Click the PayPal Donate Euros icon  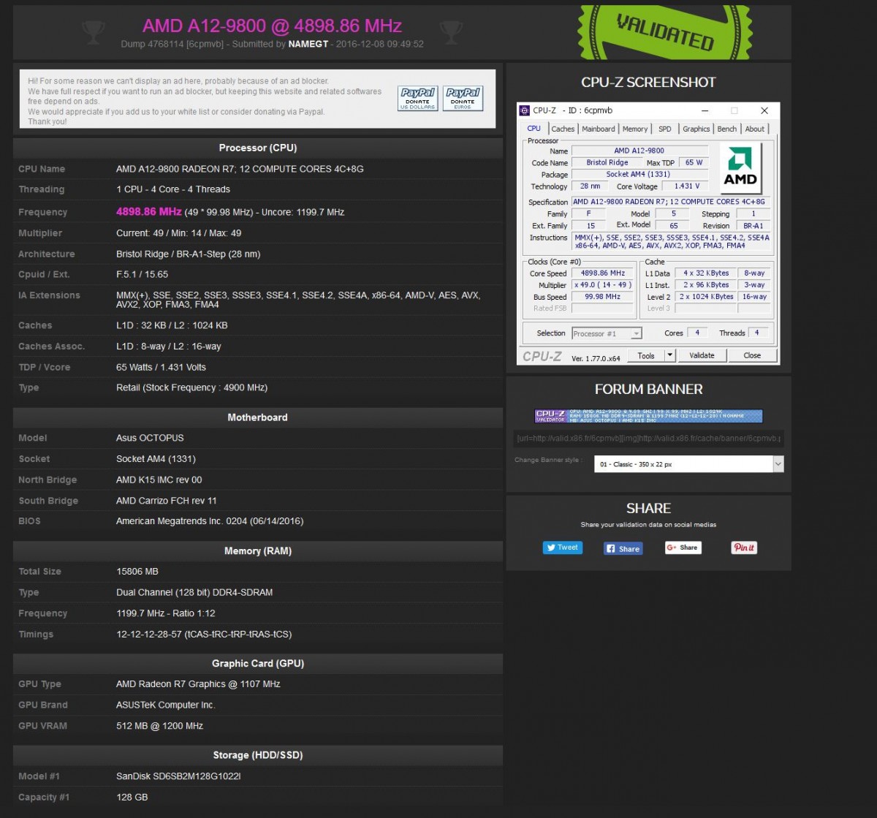[463, 97]
